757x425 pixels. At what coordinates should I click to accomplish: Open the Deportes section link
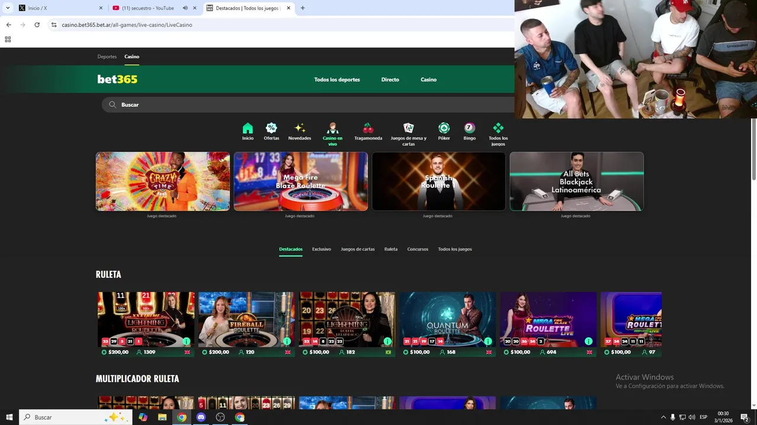tap(107, 57)
